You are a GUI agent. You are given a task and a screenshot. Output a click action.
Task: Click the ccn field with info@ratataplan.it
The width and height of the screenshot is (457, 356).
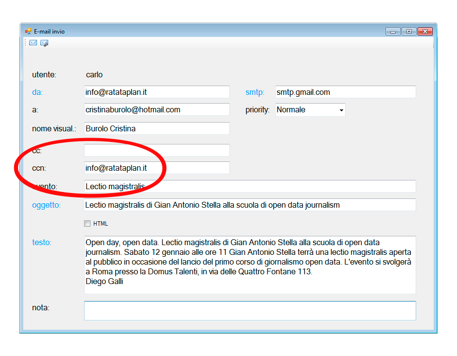(x=157, y=168)
